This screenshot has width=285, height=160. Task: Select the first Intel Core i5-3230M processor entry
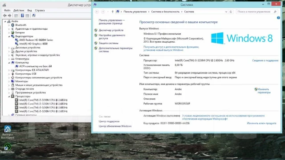coord(43,100)
